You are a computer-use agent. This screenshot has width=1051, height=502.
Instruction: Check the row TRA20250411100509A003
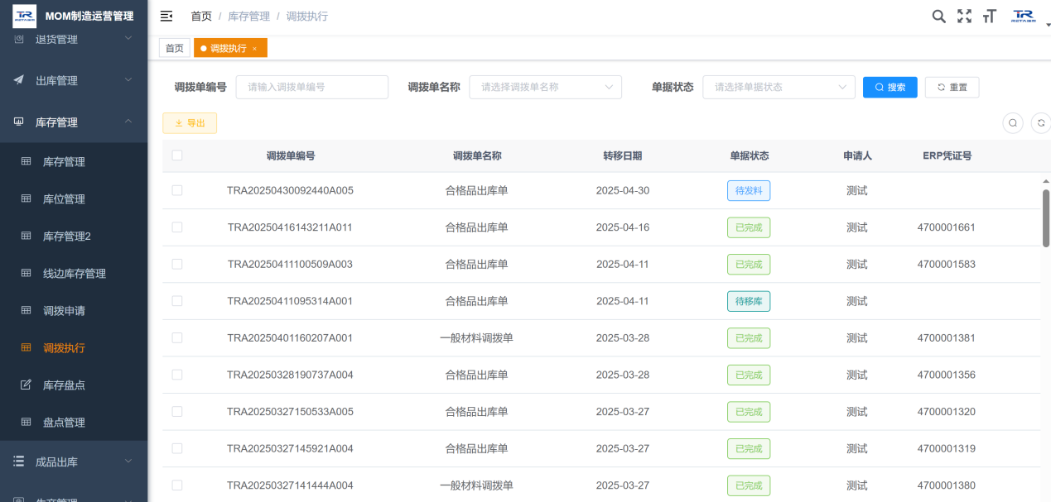click(x=177, y=264)
